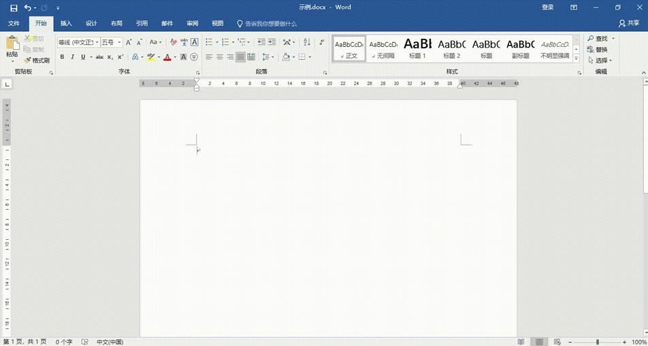
Task: Decrease font size with the smaller A icon
Action: click(x=140, y=42)
